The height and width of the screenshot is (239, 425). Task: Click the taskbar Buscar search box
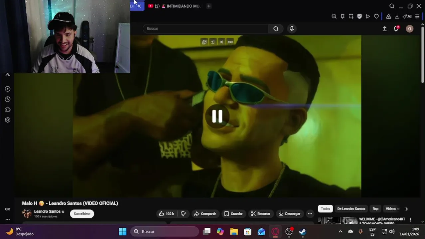tap(165, 232)
